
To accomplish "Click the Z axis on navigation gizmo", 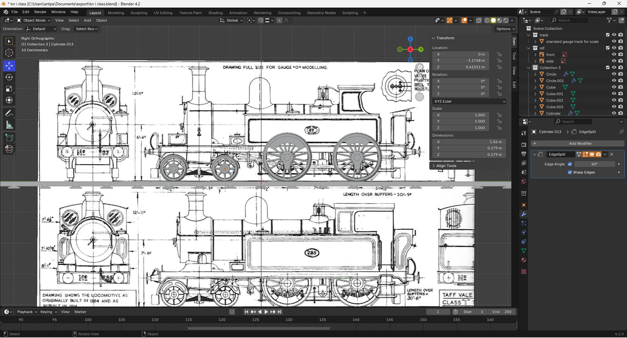I will tap(410, 39).
